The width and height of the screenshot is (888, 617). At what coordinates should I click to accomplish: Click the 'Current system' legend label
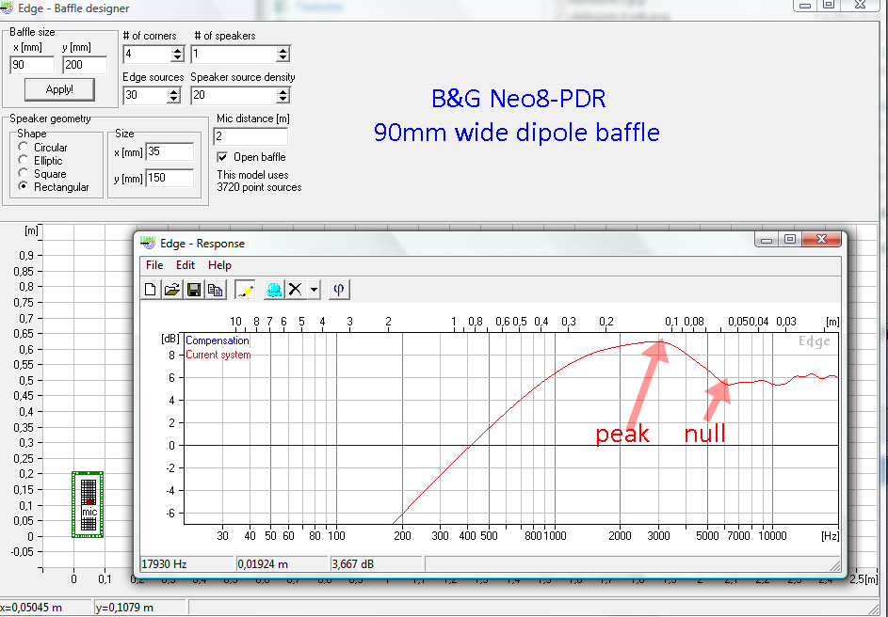pyautogui.click(x=218, y=355)
